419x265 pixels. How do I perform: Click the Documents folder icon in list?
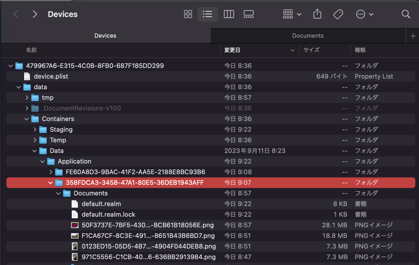click(67, 193)
